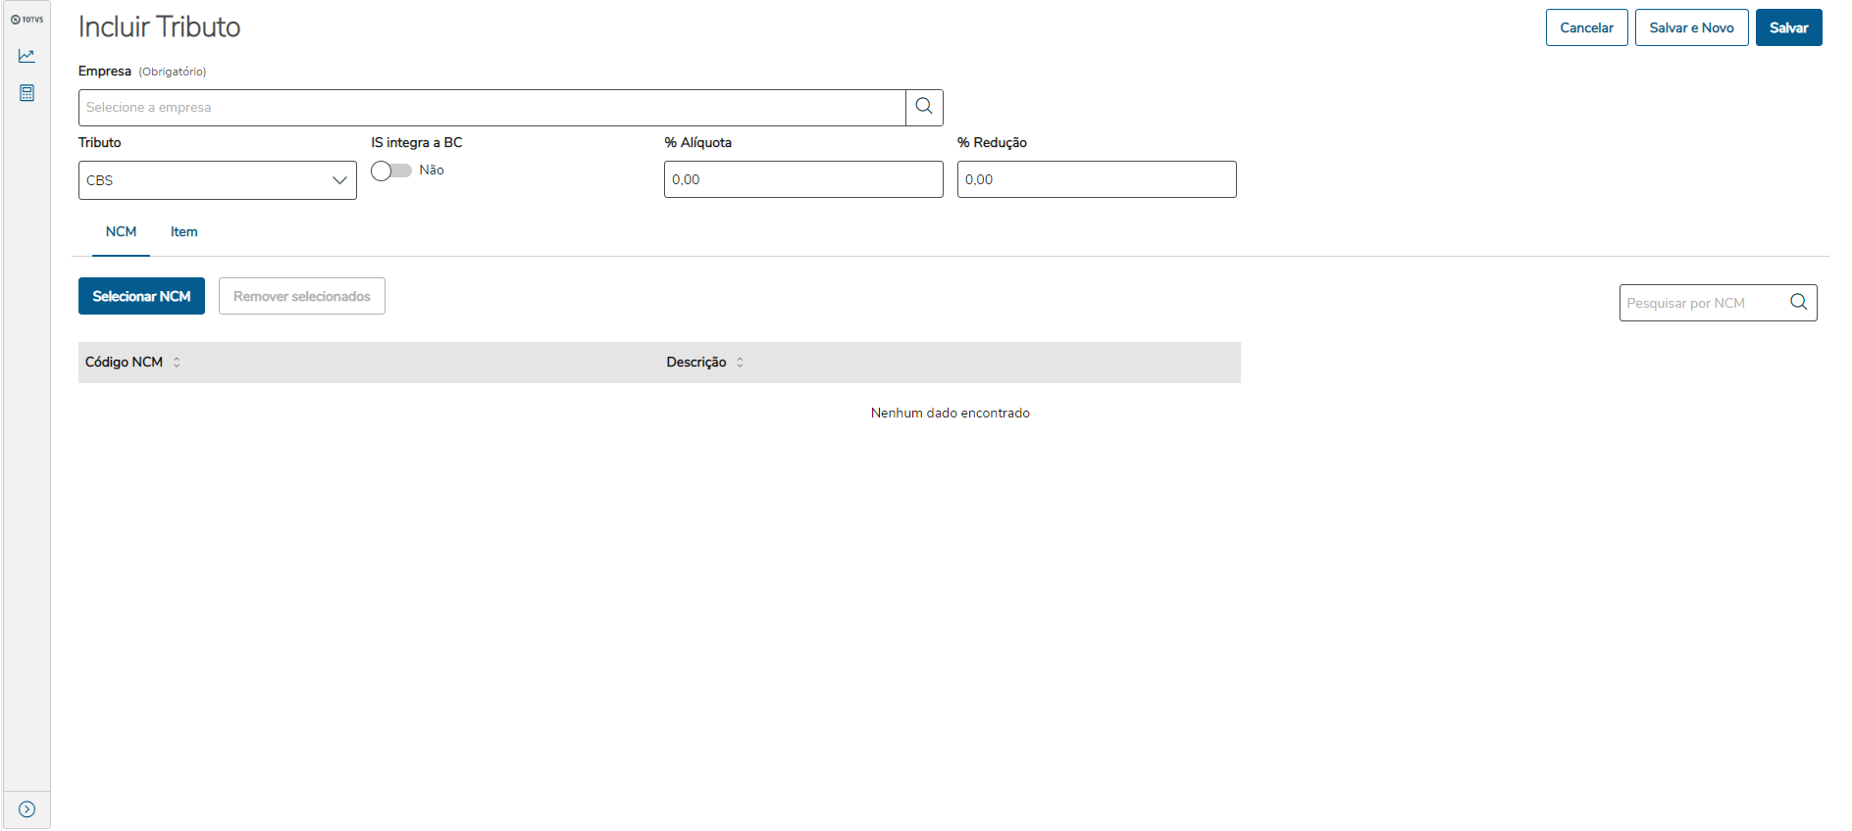Click the Salvar button
The width and height of the screenshot is (1852, 831).
click(x=1788, y=27)
